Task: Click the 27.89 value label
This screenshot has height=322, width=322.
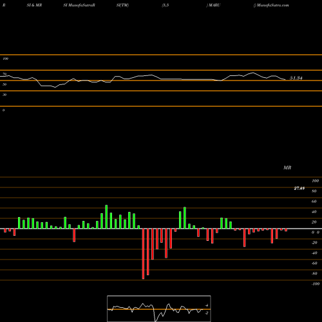Action: (299, 188)
